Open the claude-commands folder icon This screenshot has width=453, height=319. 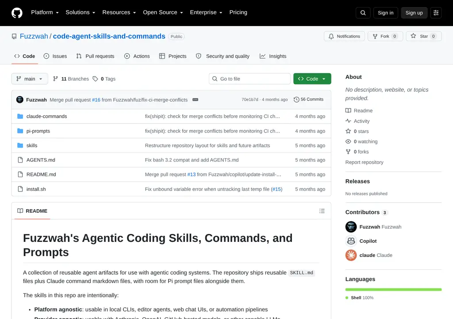20,117
